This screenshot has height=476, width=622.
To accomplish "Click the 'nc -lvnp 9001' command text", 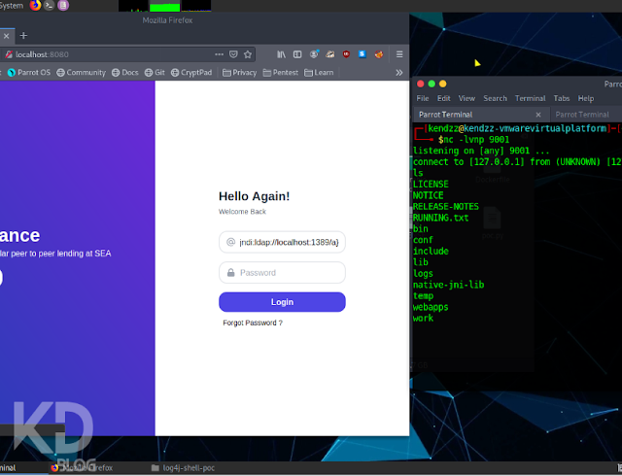I will tap(476, 140).
